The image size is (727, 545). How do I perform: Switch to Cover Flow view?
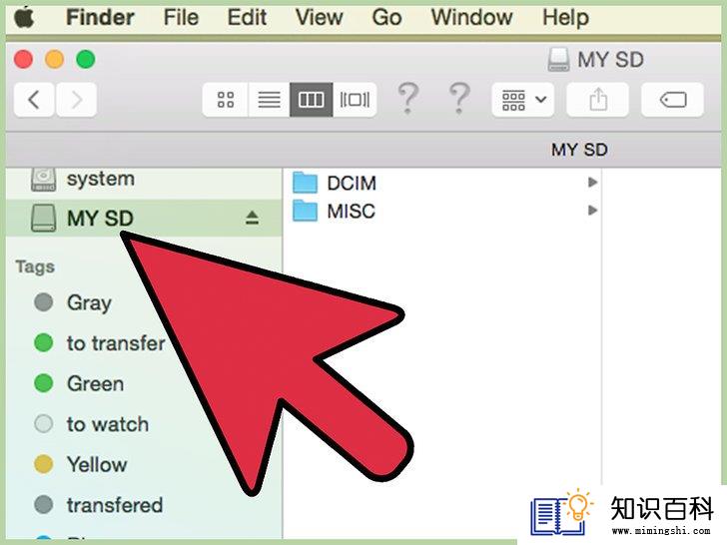[355, 99]
